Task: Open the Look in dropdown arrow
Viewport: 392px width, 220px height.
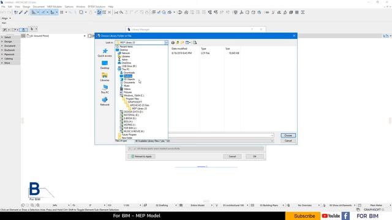Action: [x=166, y=43]
